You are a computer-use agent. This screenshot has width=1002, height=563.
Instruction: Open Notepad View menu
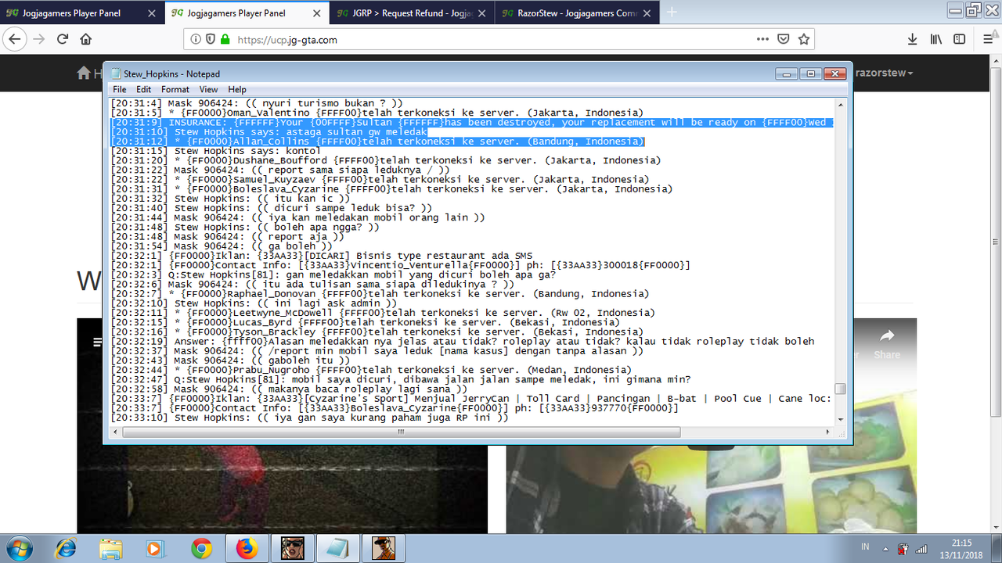click(208, 89)
